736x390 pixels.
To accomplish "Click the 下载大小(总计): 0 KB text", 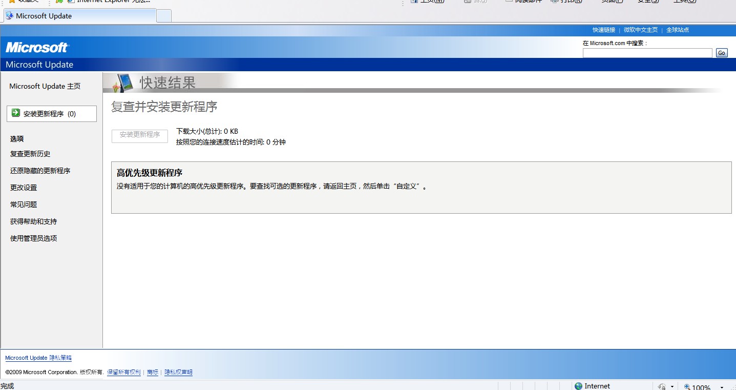I will 207,131.
